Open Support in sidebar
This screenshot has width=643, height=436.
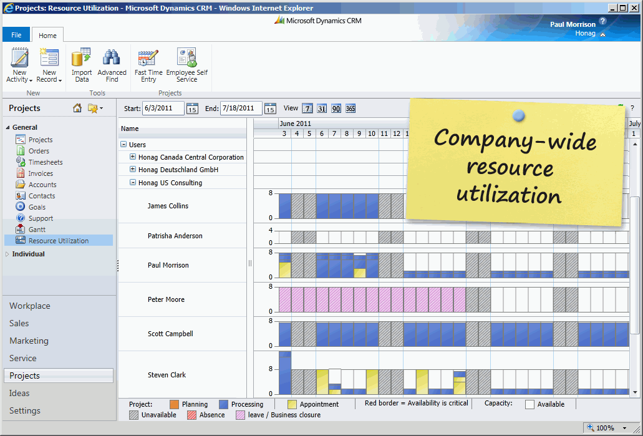[40, 218]
